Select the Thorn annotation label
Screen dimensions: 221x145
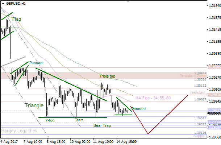click(79, 120)
